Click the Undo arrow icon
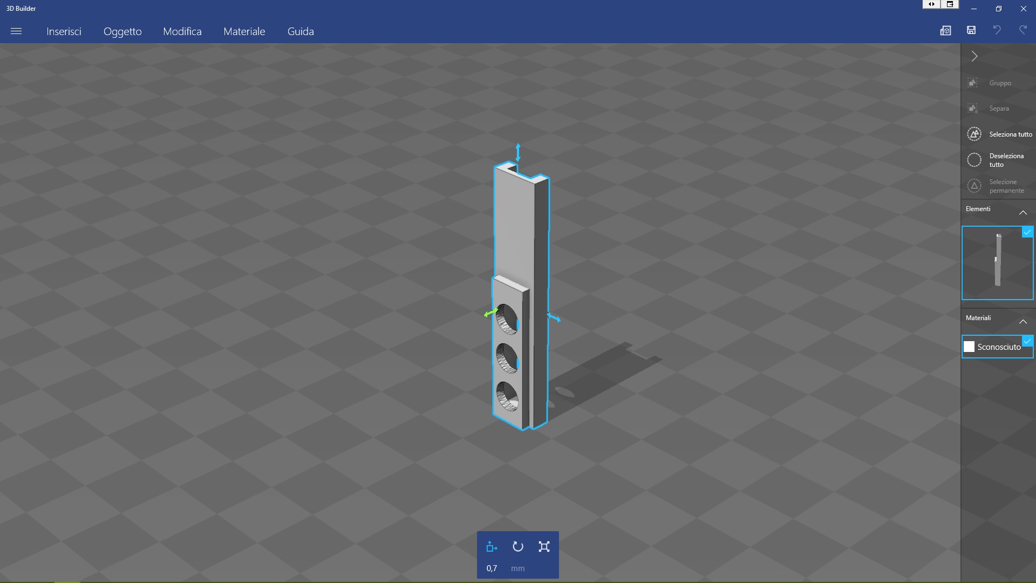Screen dimensions: 1036x583 (x=997, y=30)
